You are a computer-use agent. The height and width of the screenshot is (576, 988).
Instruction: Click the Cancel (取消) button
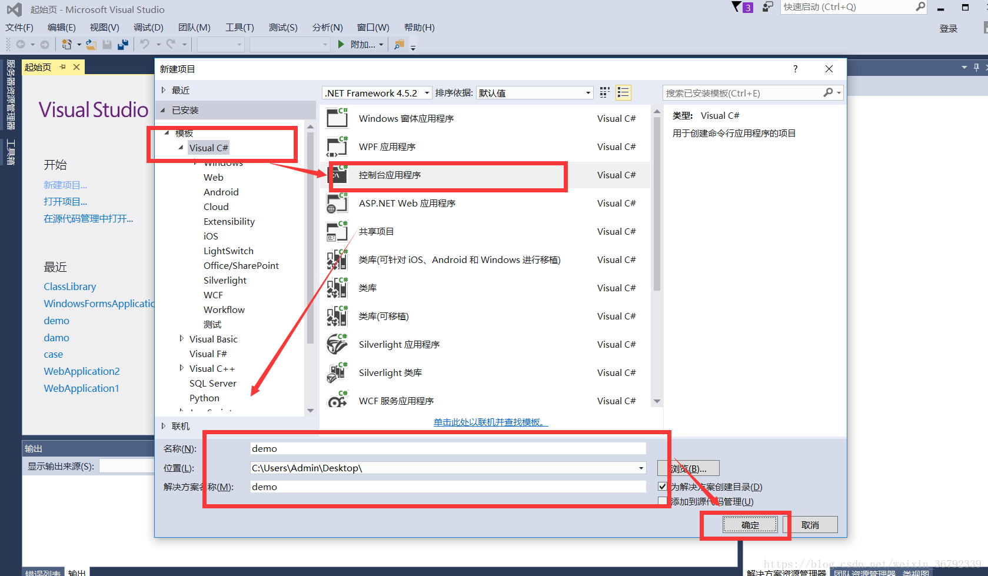click(x=810, y=525)
